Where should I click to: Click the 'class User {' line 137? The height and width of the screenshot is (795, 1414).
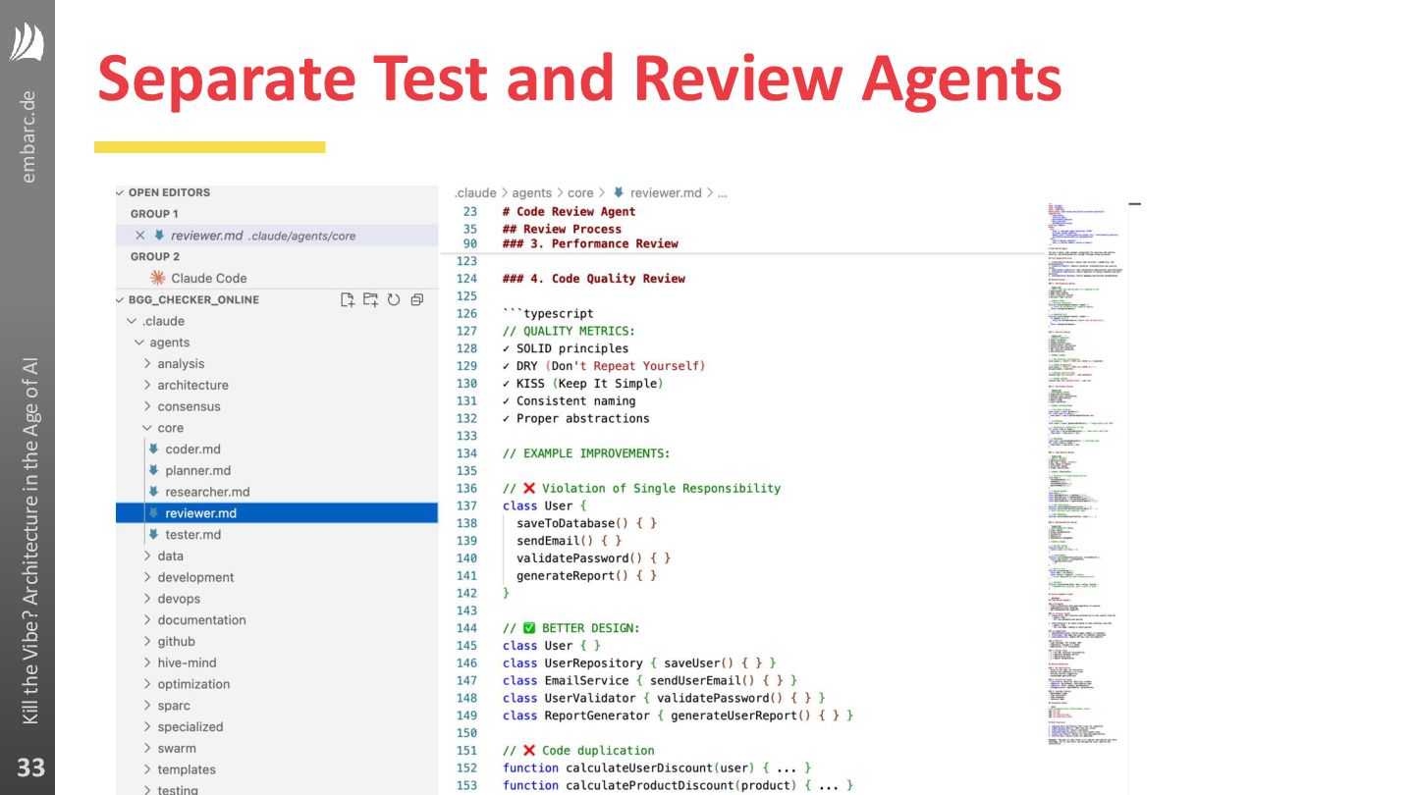tap(544, 505)
